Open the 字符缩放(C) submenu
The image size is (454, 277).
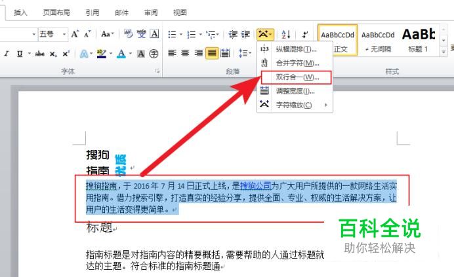[295, 105]
